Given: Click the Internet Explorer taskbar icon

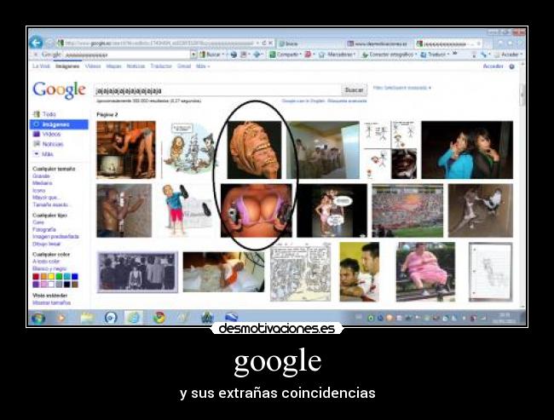Looking at the screenshot, I should pyautogui.click(x=134, y=318).
